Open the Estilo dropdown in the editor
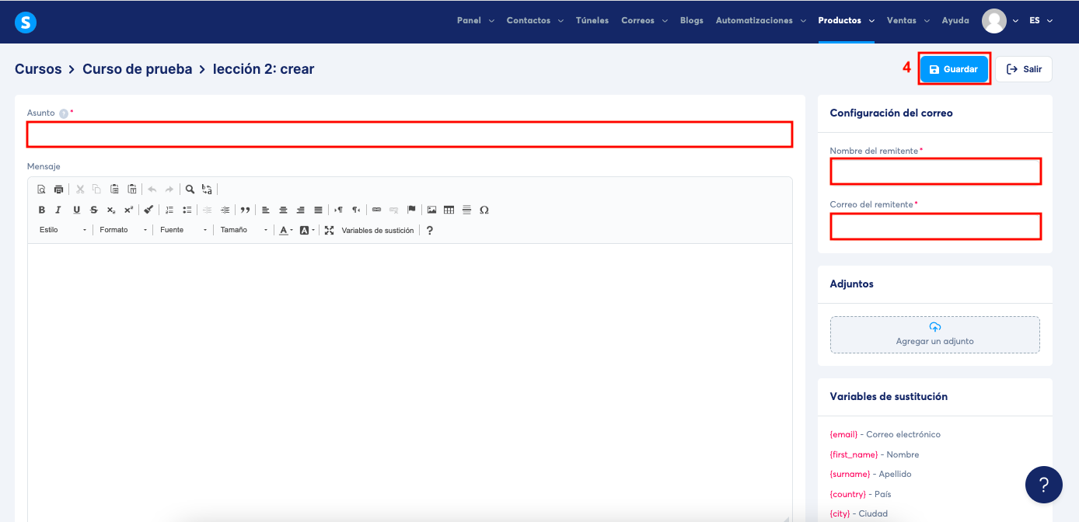The height and width of the screenshot is (522, 1079). click(x=61, y=229)
